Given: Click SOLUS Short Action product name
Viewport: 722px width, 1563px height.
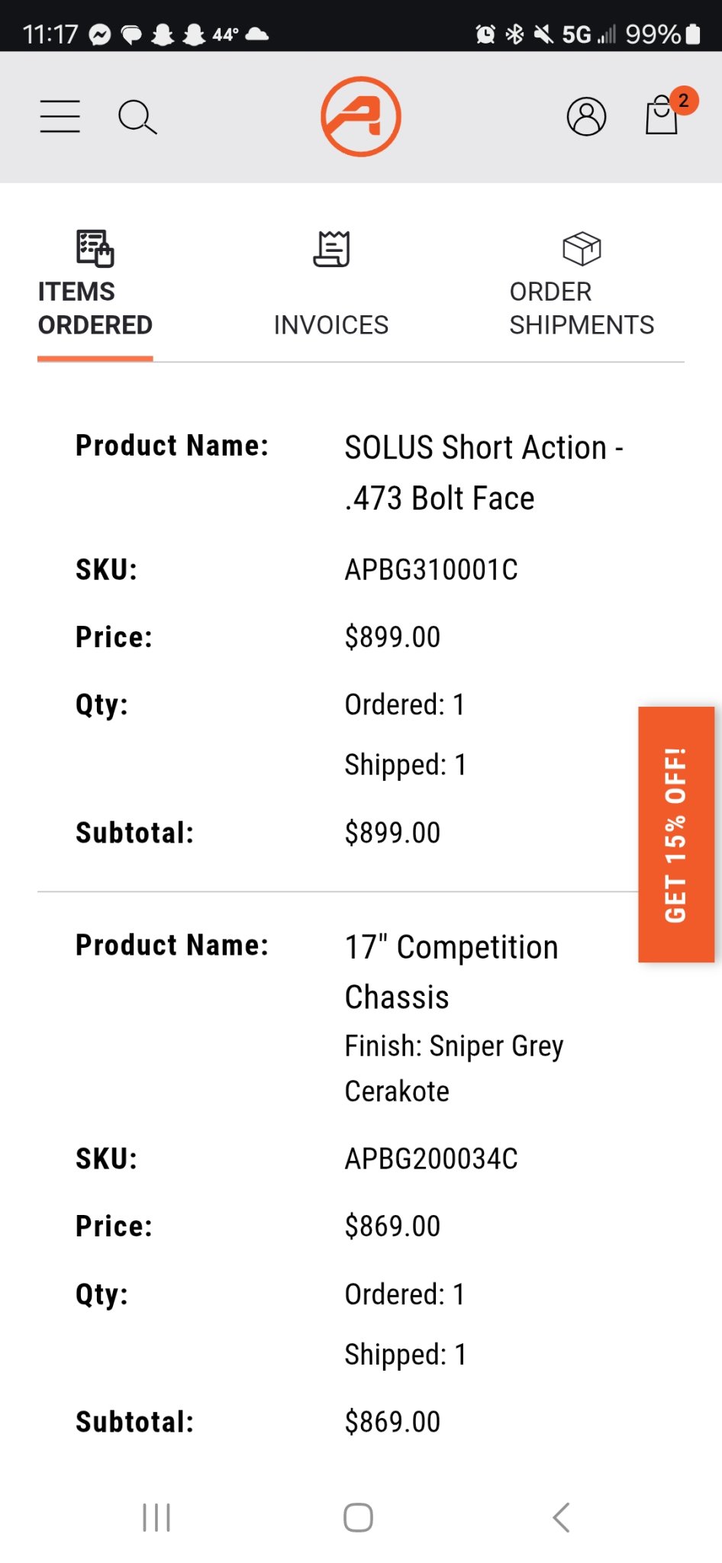Looking at the screenshot, I should (484, 472).
